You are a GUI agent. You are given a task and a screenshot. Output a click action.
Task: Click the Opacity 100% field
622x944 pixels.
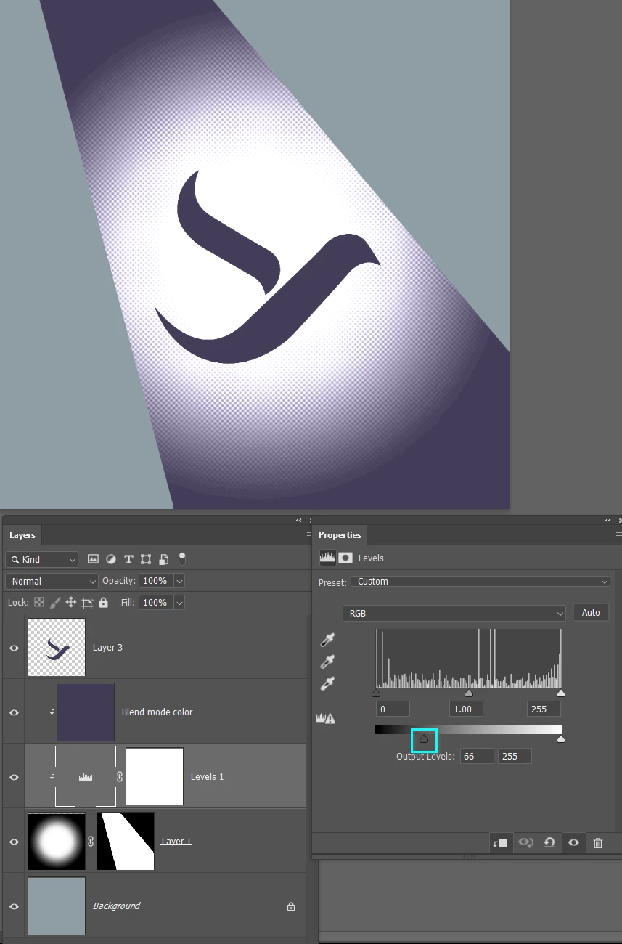pos(155,581)
